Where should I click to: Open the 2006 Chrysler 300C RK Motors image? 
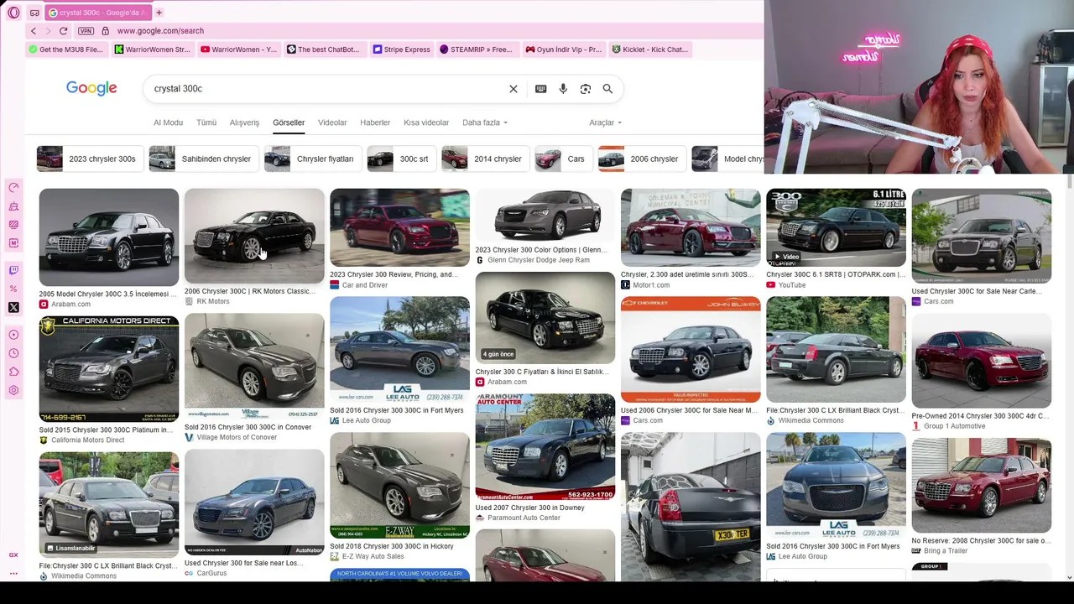click(254, 236)
